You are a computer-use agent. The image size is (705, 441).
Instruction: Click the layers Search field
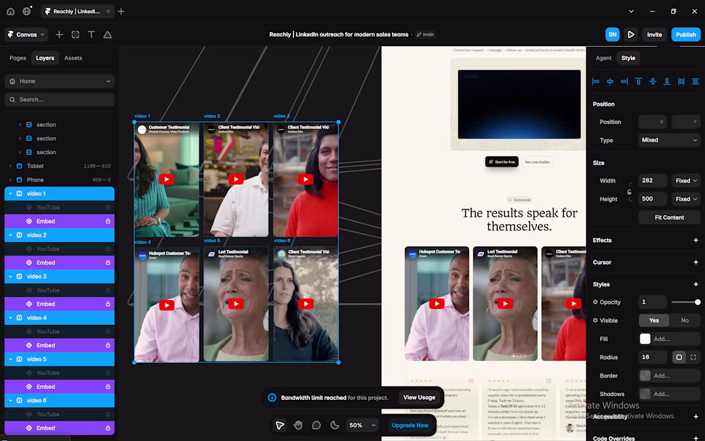pyautogui.click(x=60, y=100)
